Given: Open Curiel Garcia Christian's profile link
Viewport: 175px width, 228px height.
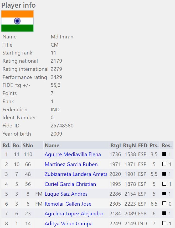Looking at the screenshot, I should pos(70,184).
